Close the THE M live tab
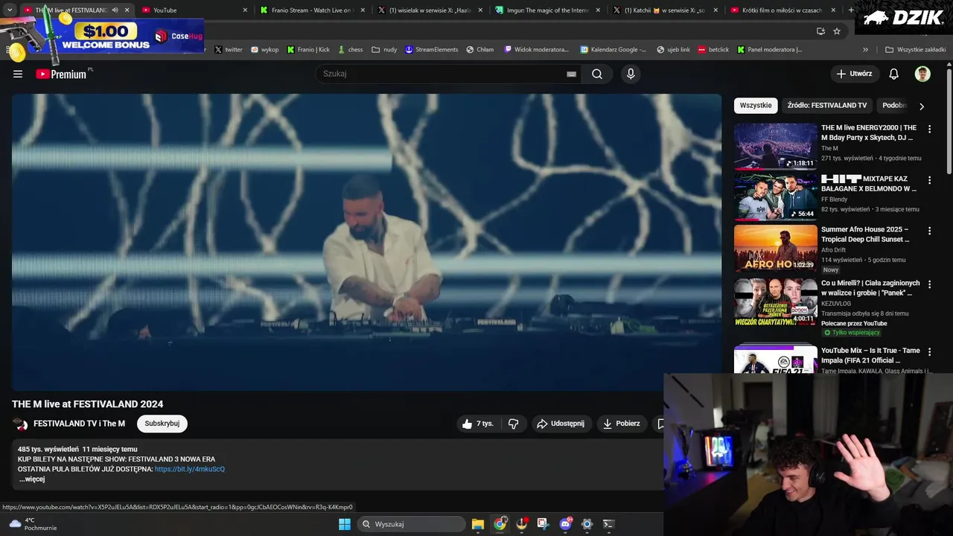Screen dimensions: 953x536 pyautogui.click(x=127, y=10)
